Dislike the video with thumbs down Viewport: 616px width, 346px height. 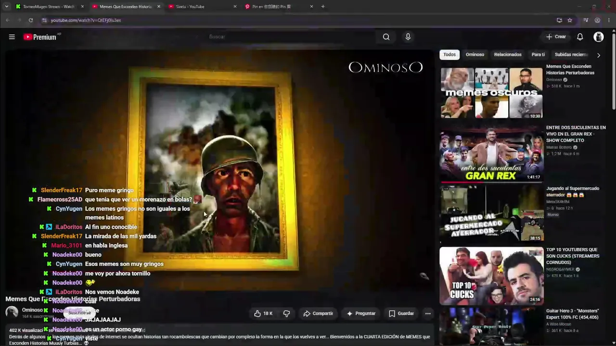pyautogui.click(x=287, y=313)
